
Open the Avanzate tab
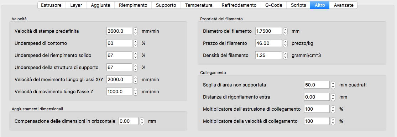point(343,5)
